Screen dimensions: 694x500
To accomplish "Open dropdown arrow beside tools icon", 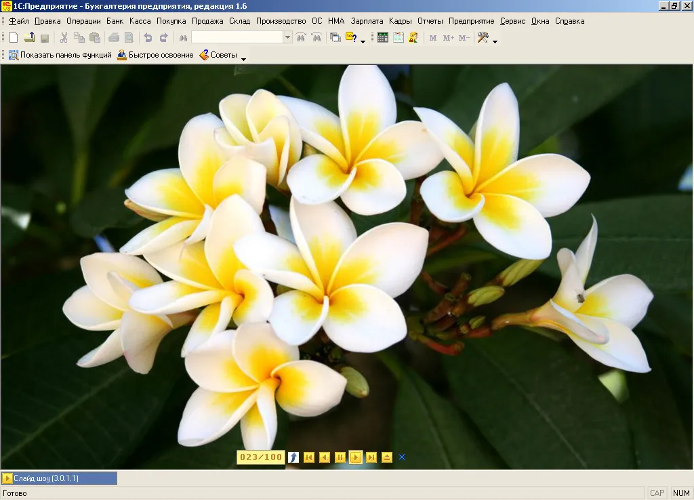I will [x=495, y=41].
